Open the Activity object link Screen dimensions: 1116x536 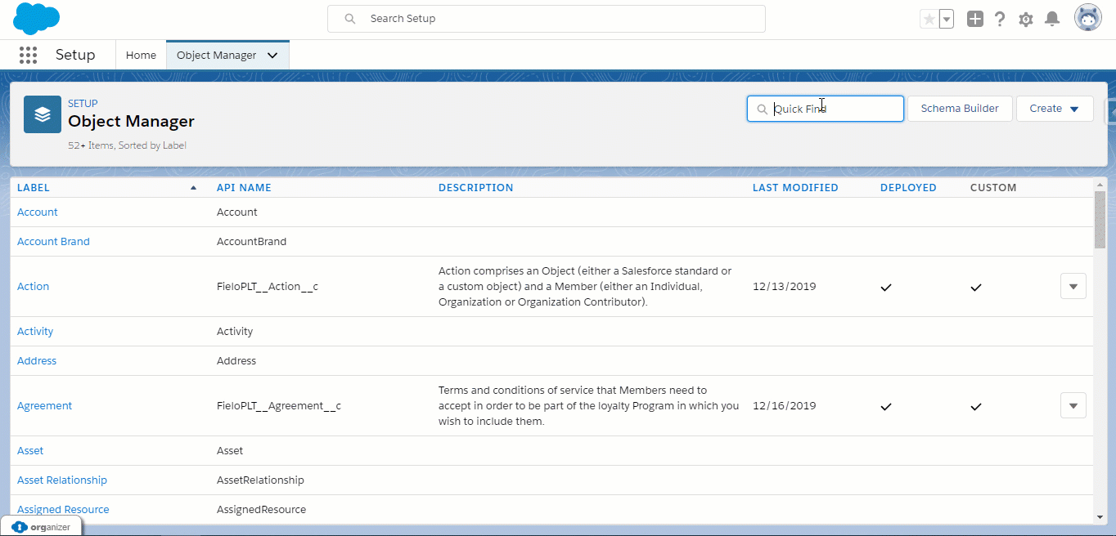[x=35, y=331]
